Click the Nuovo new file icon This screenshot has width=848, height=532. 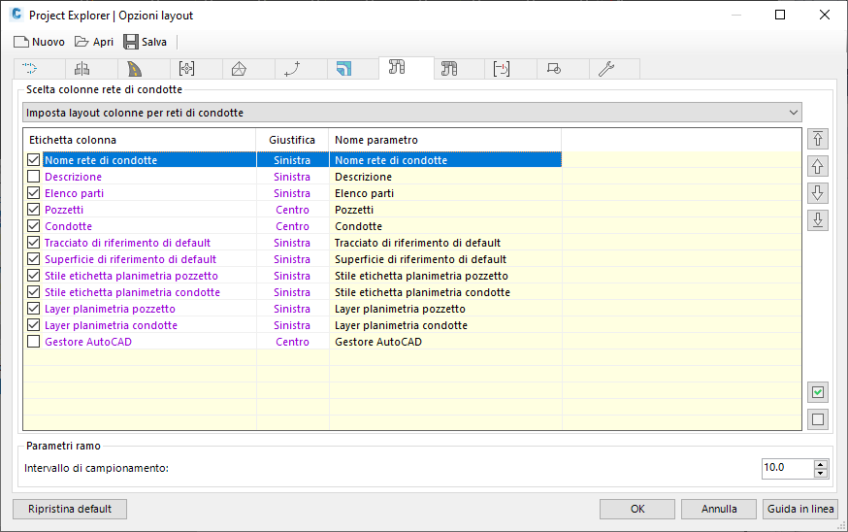[21, 42]
